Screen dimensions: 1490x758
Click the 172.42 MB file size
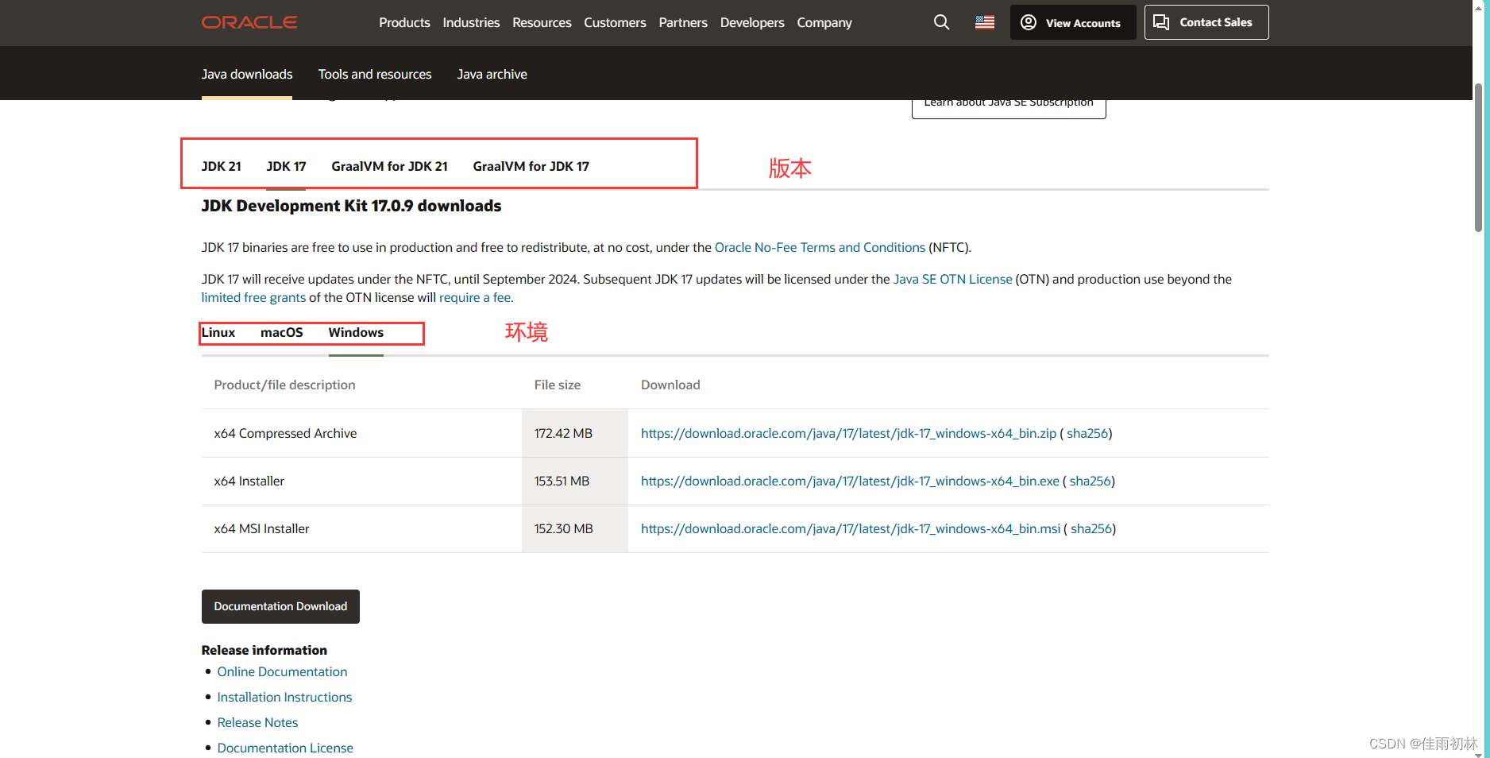coord(563,433)
